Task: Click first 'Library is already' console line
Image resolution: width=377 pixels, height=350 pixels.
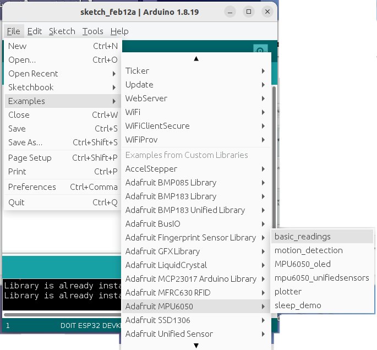Action: tap(63, 285)
